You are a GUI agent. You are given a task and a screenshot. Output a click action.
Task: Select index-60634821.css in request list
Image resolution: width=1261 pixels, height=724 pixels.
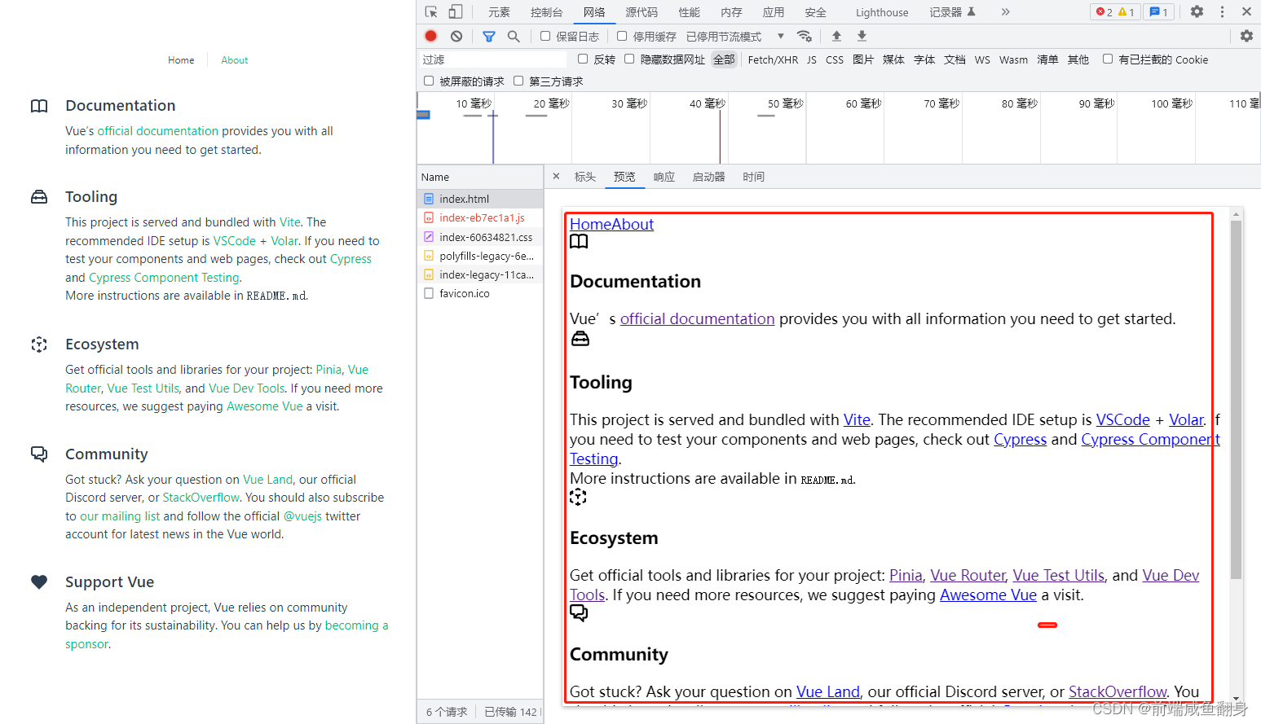pyautogui.click(x=480, y=237)
